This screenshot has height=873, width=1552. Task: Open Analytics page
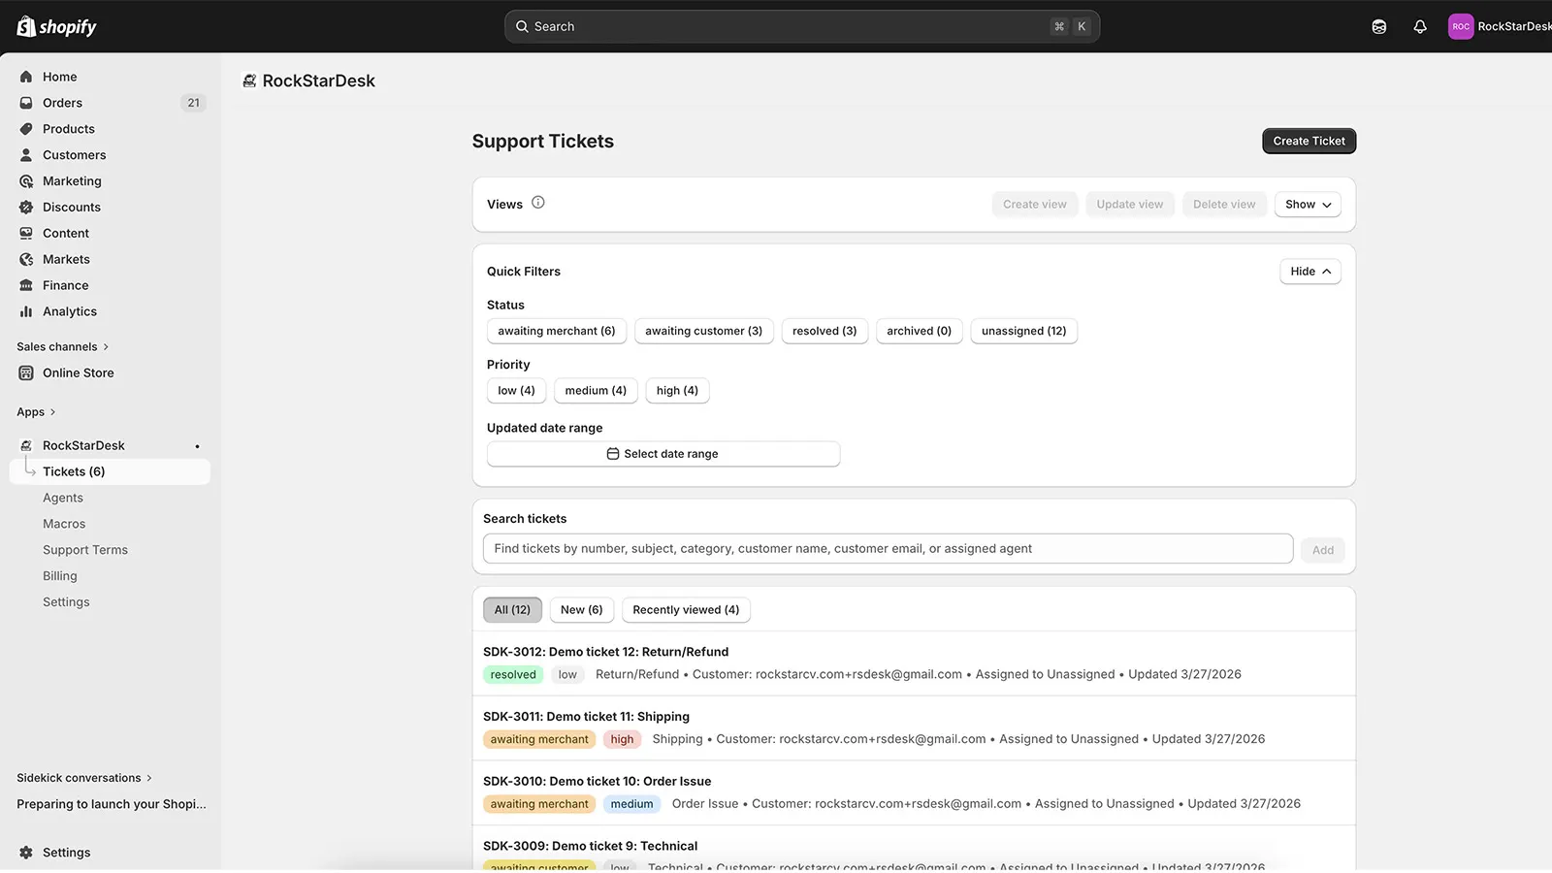point(70,312)
